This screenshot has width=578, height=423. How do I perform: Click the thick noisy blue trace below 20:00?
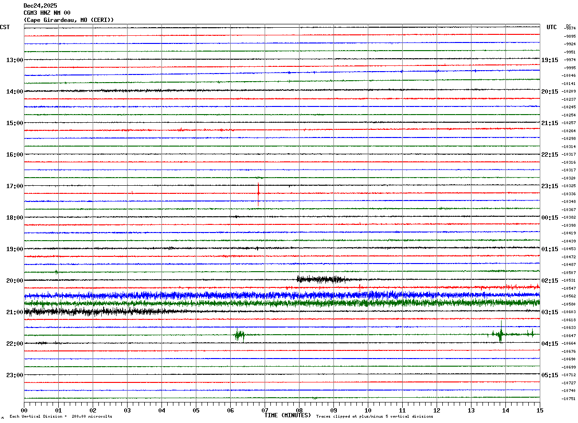[x=282, y=296]
